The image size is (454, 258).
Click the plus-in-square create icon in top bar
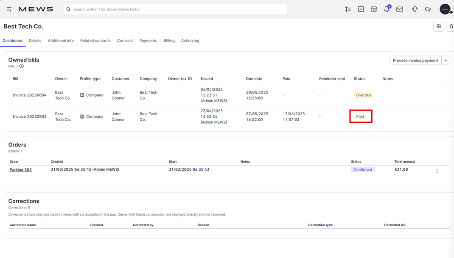pos(361,9)
